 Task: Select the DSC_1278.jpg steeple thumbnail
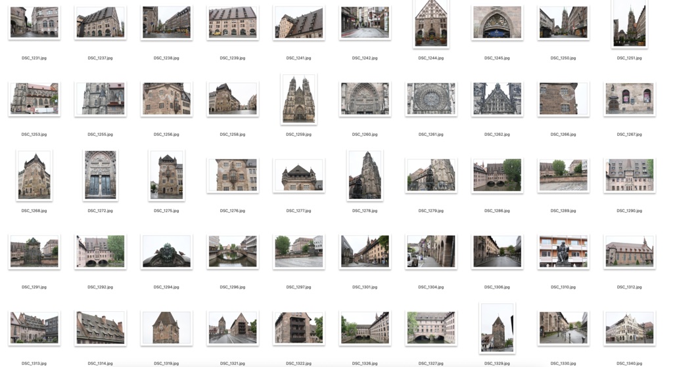pyautogui.click(x=365, y=175)
